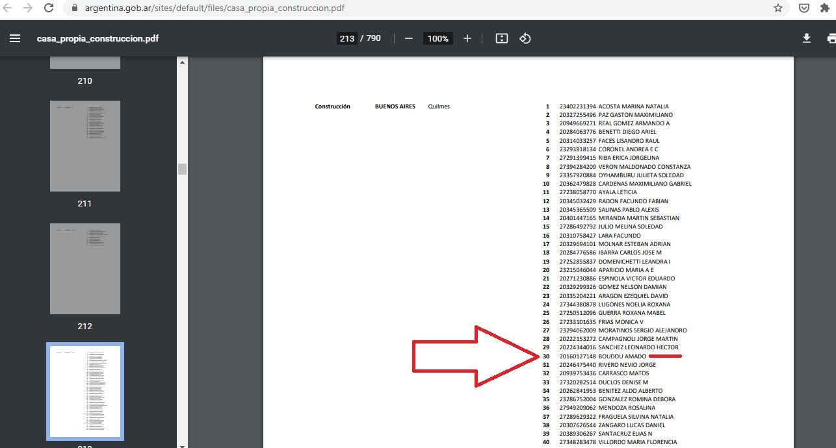The width and height of the screenshot is (836, 448).
Task: Download the PDF file
Action: (806, 38)
